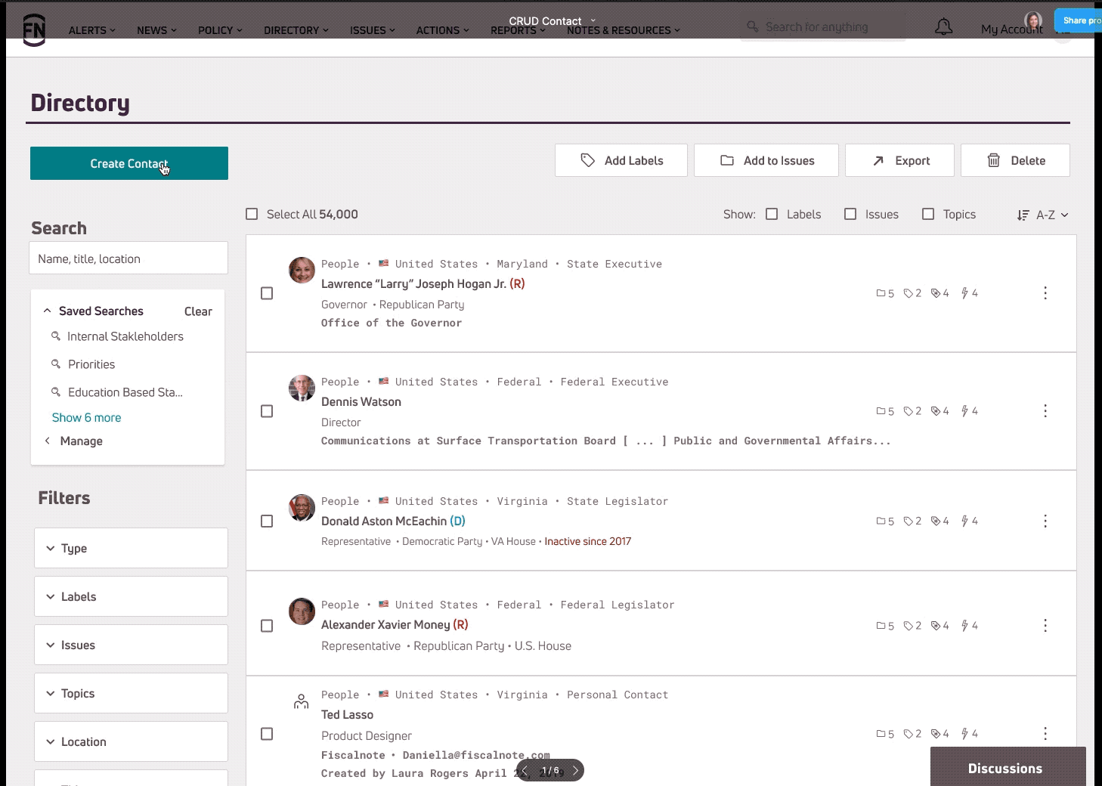
Task: Open the ISSUES menu
Action: pos(373,30)
